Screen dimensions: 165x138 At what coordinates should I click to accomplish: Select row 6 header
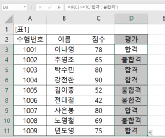point(7,80)
